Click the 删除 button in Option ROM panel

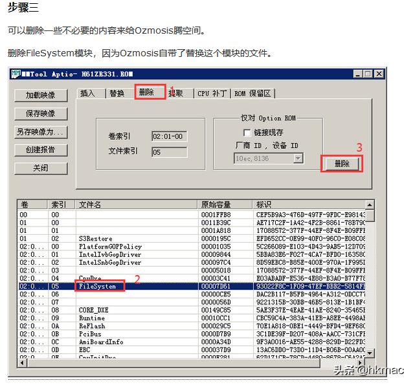point(342,164)
